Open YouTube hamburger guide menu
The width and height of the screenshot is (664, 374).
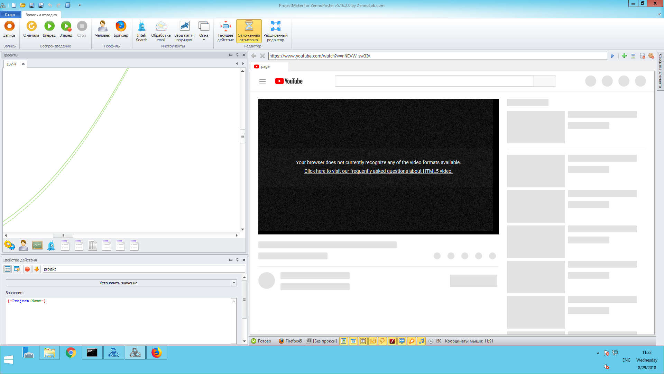[x=262, y=81]
